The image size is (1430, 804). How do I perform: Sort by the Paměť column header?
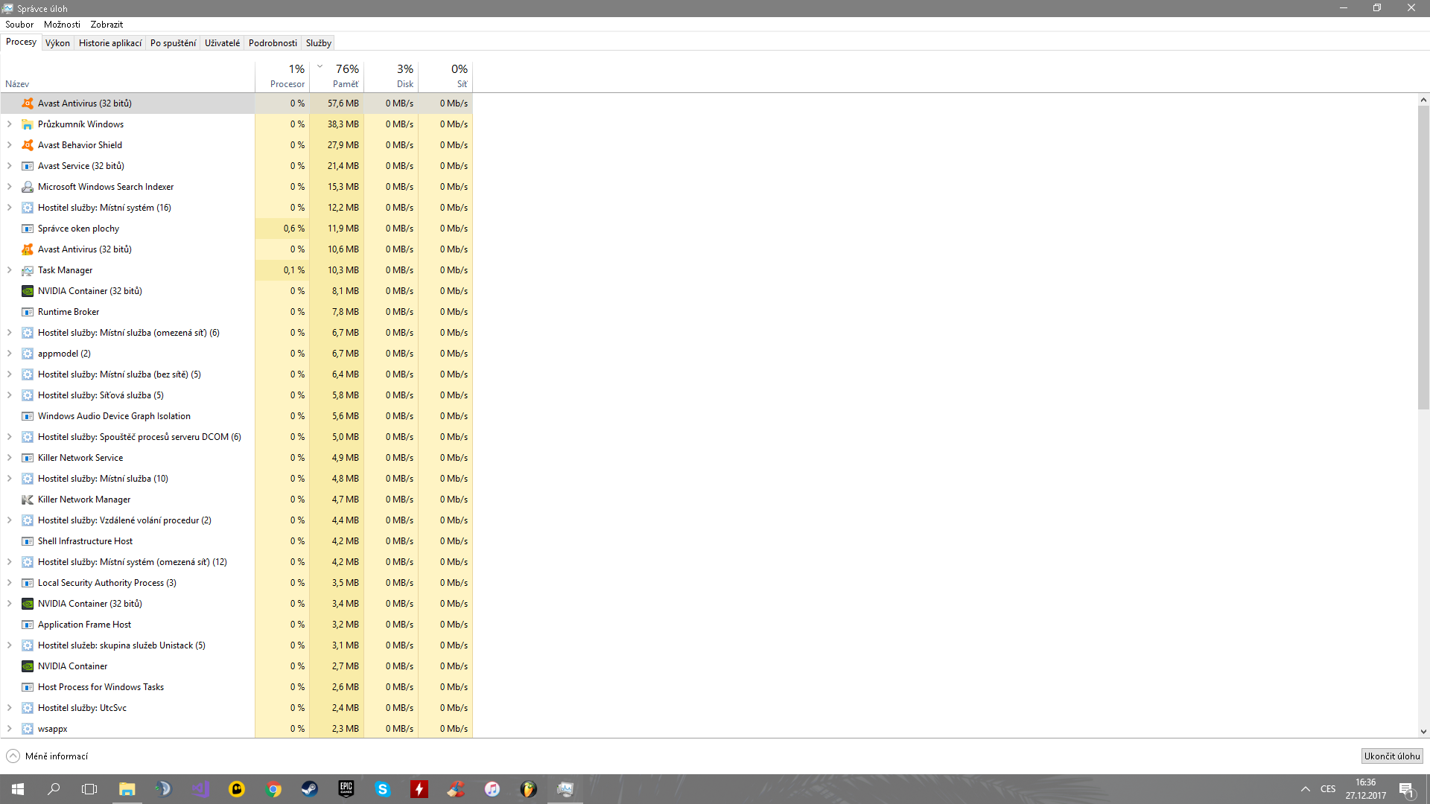point(337,76)
